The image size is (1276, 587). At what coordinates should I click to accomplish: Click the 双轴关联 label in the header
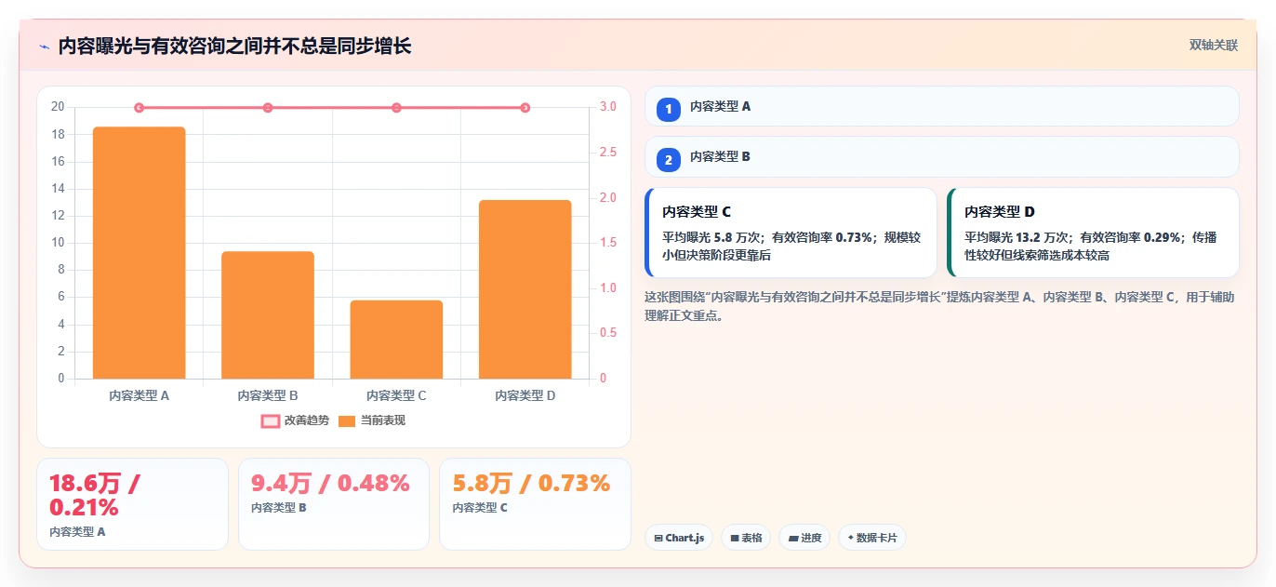point(1213,45)
